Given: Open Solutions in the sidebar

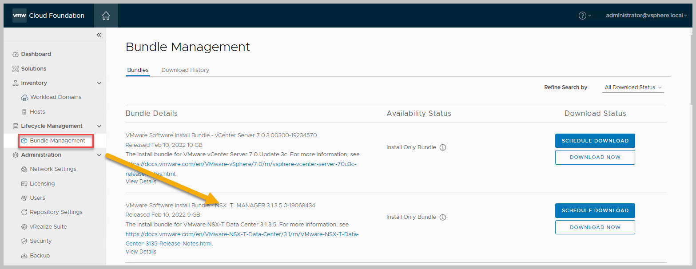Looking at the screenshot, I should pos(33,69).
